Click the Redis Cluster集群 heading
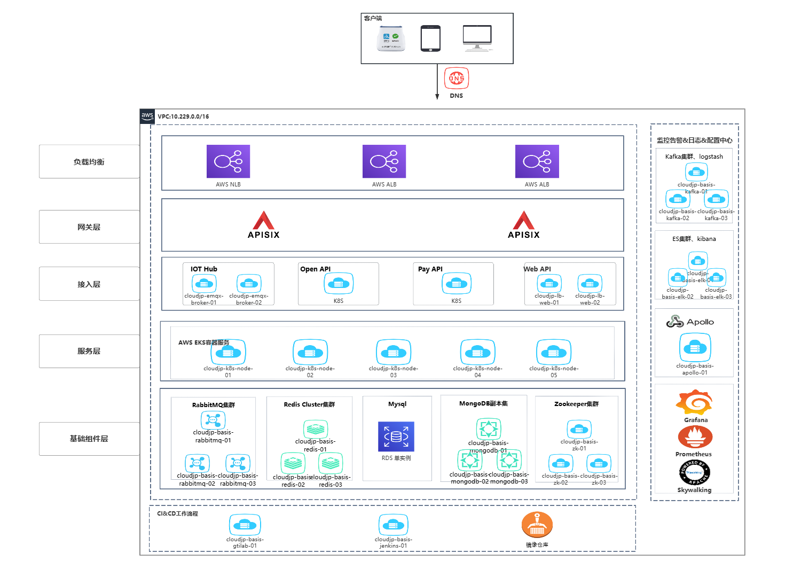 pos(309,404)
